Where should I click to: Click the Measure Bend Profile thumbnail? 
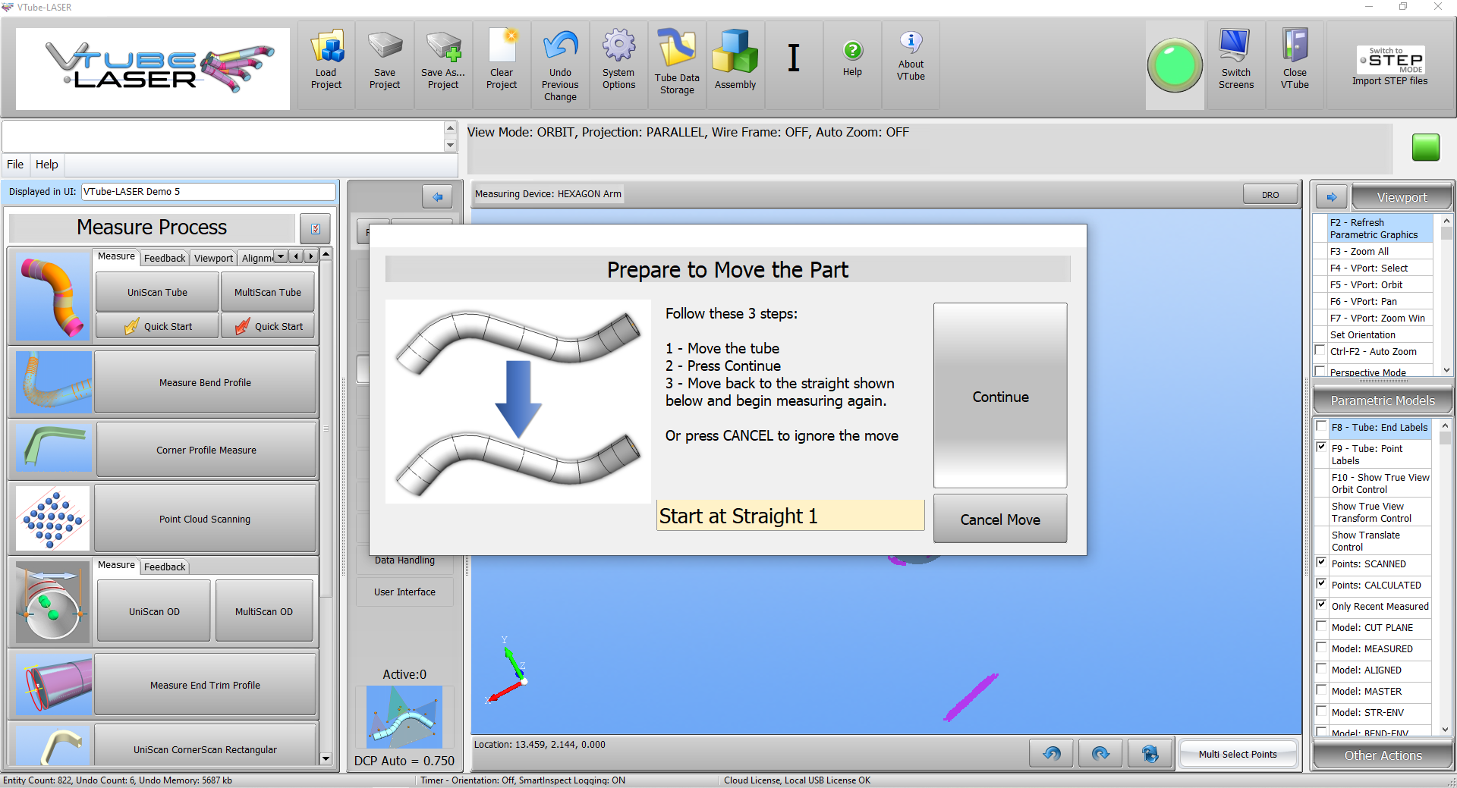tap(54, 382)
